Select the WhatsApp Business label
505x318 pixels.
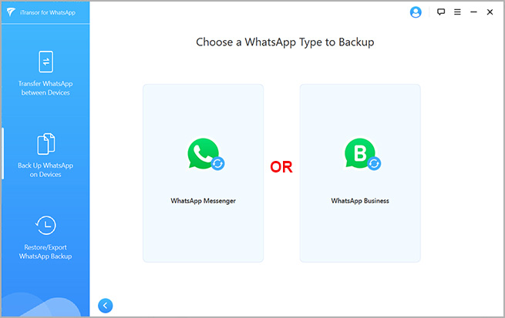(360, 201)
